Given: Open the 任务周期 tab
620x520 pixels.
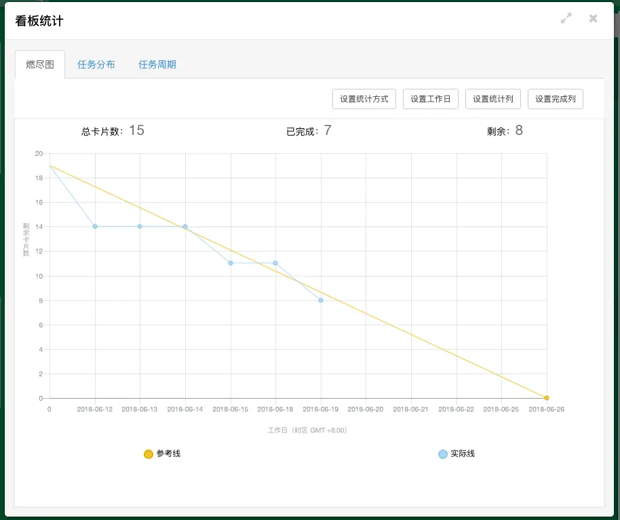Looking at the screenshot, I should (157, 64).
